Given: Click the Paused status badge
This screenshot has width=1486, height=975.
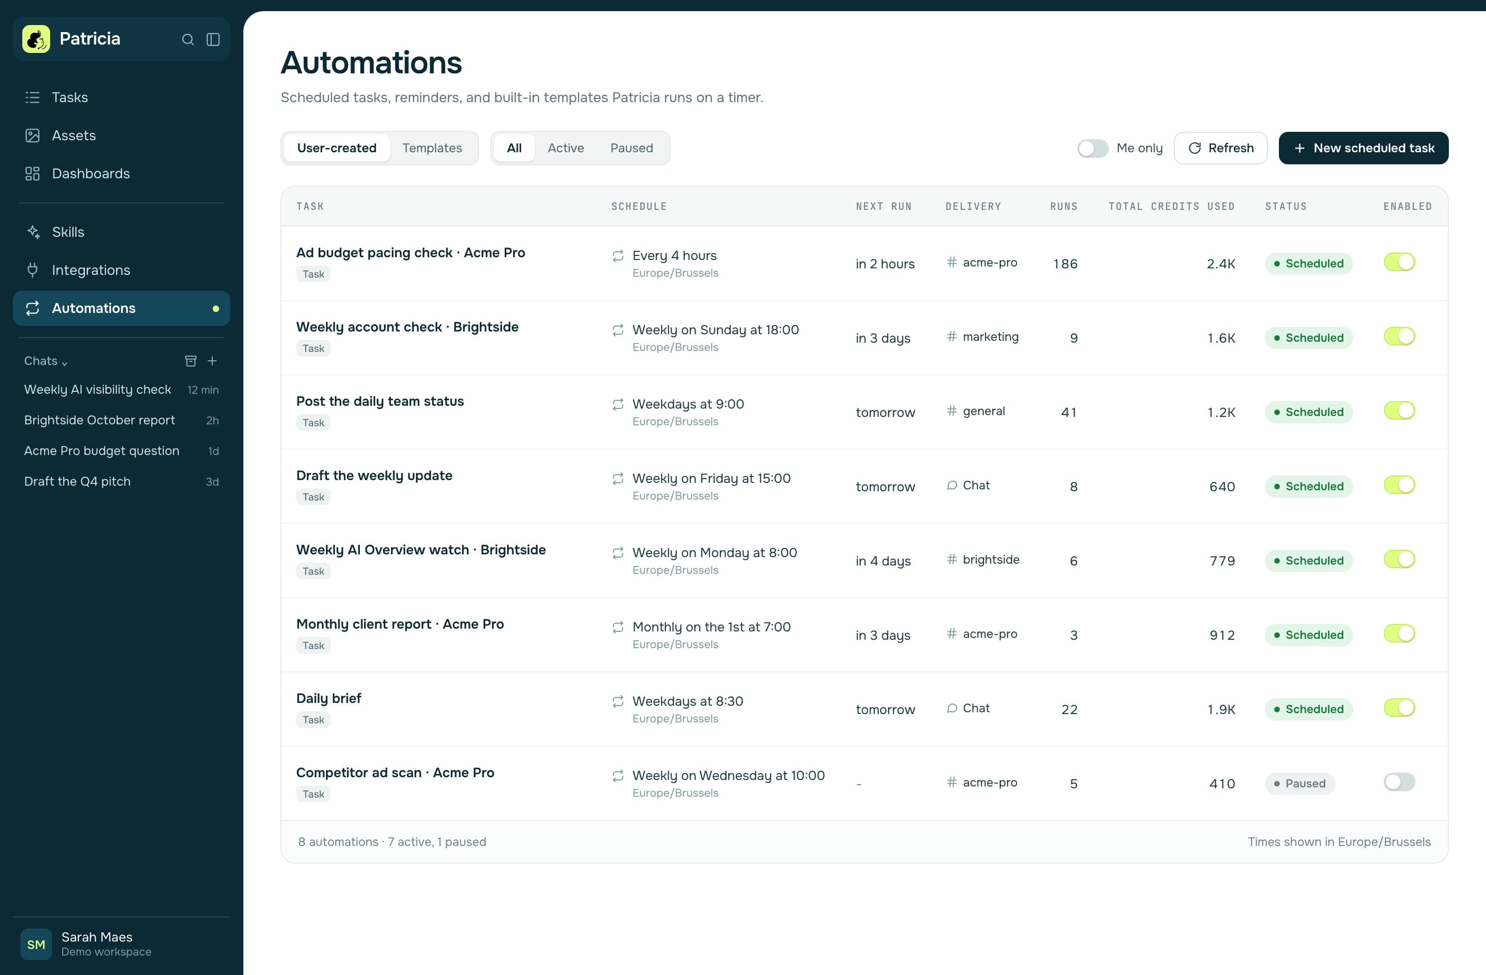Looking at the screenshot, I should (x=1299, y=783).
